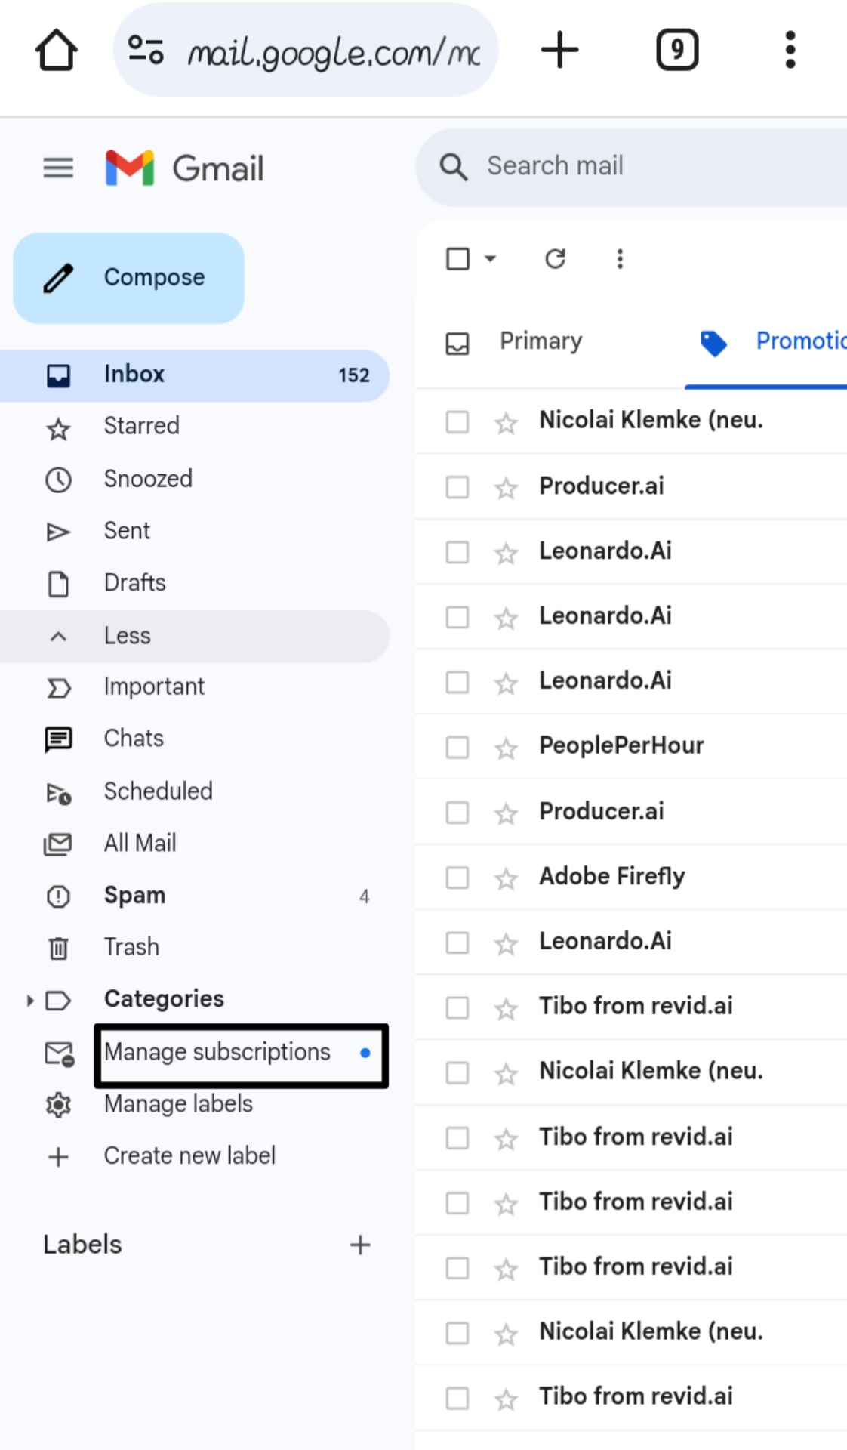The height and width of the screenshot is (1450, 847).
Task: Switch to the Primary tab
Action: (541, 341)
